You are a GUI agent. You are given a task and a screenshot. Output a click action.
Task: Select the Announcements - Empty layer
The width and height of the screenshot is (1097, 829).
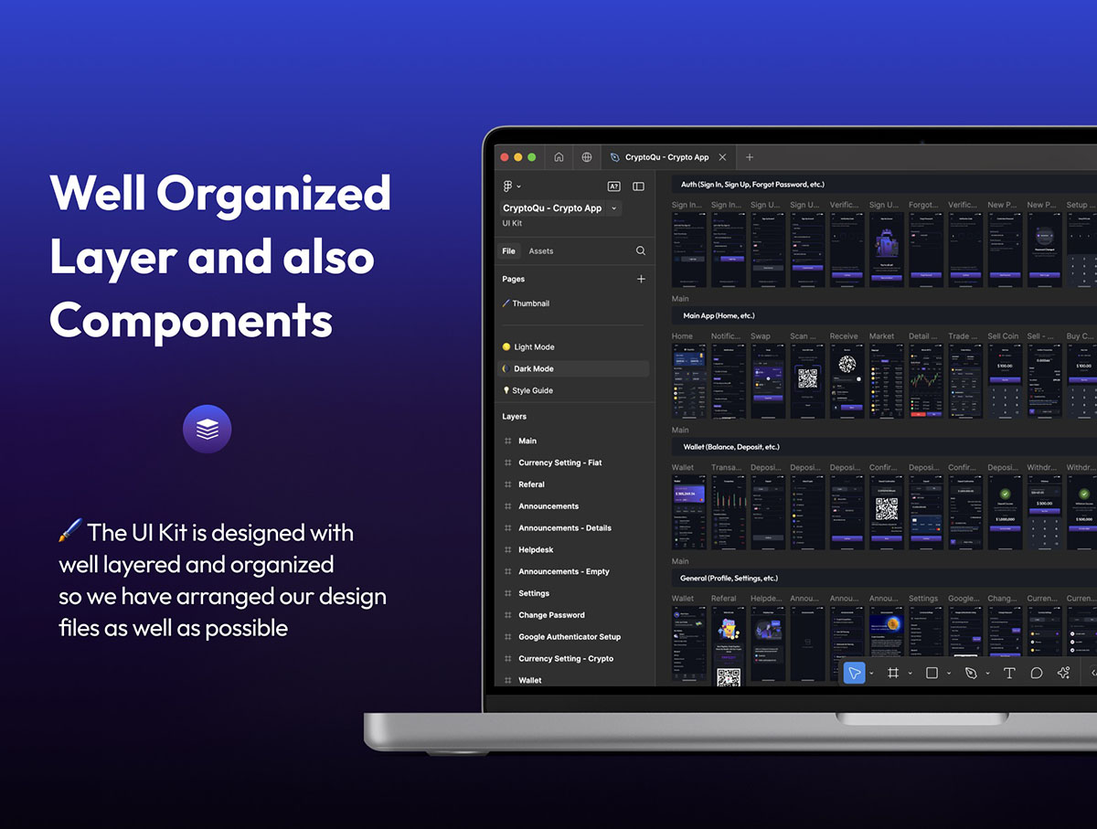[x=564, y=571]
